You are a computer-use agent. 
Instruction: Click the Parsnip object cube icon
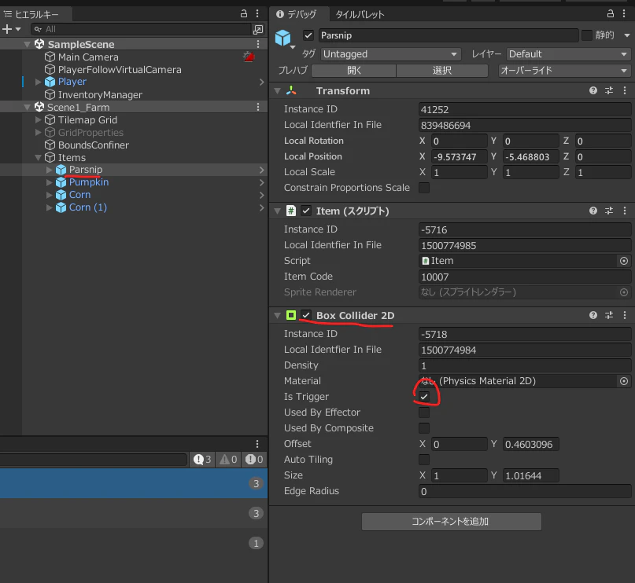[x=283, y=38]
